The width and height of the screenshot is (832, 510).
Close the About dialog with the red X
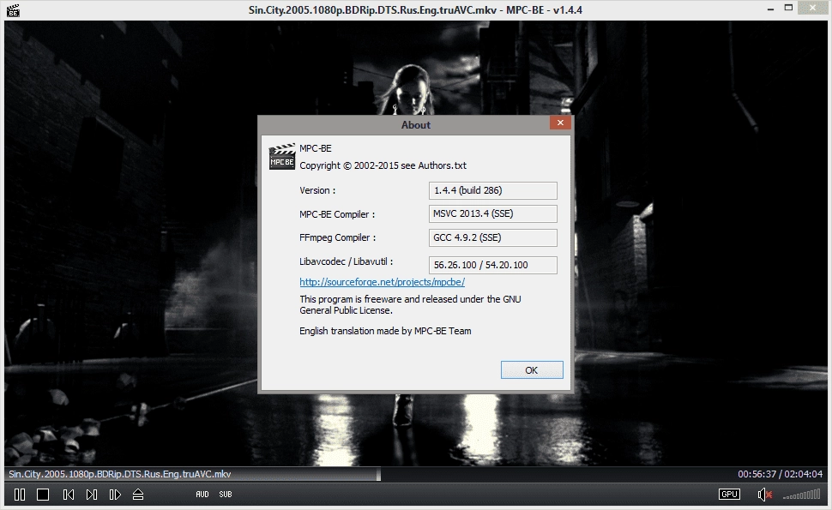pos(560,123)
